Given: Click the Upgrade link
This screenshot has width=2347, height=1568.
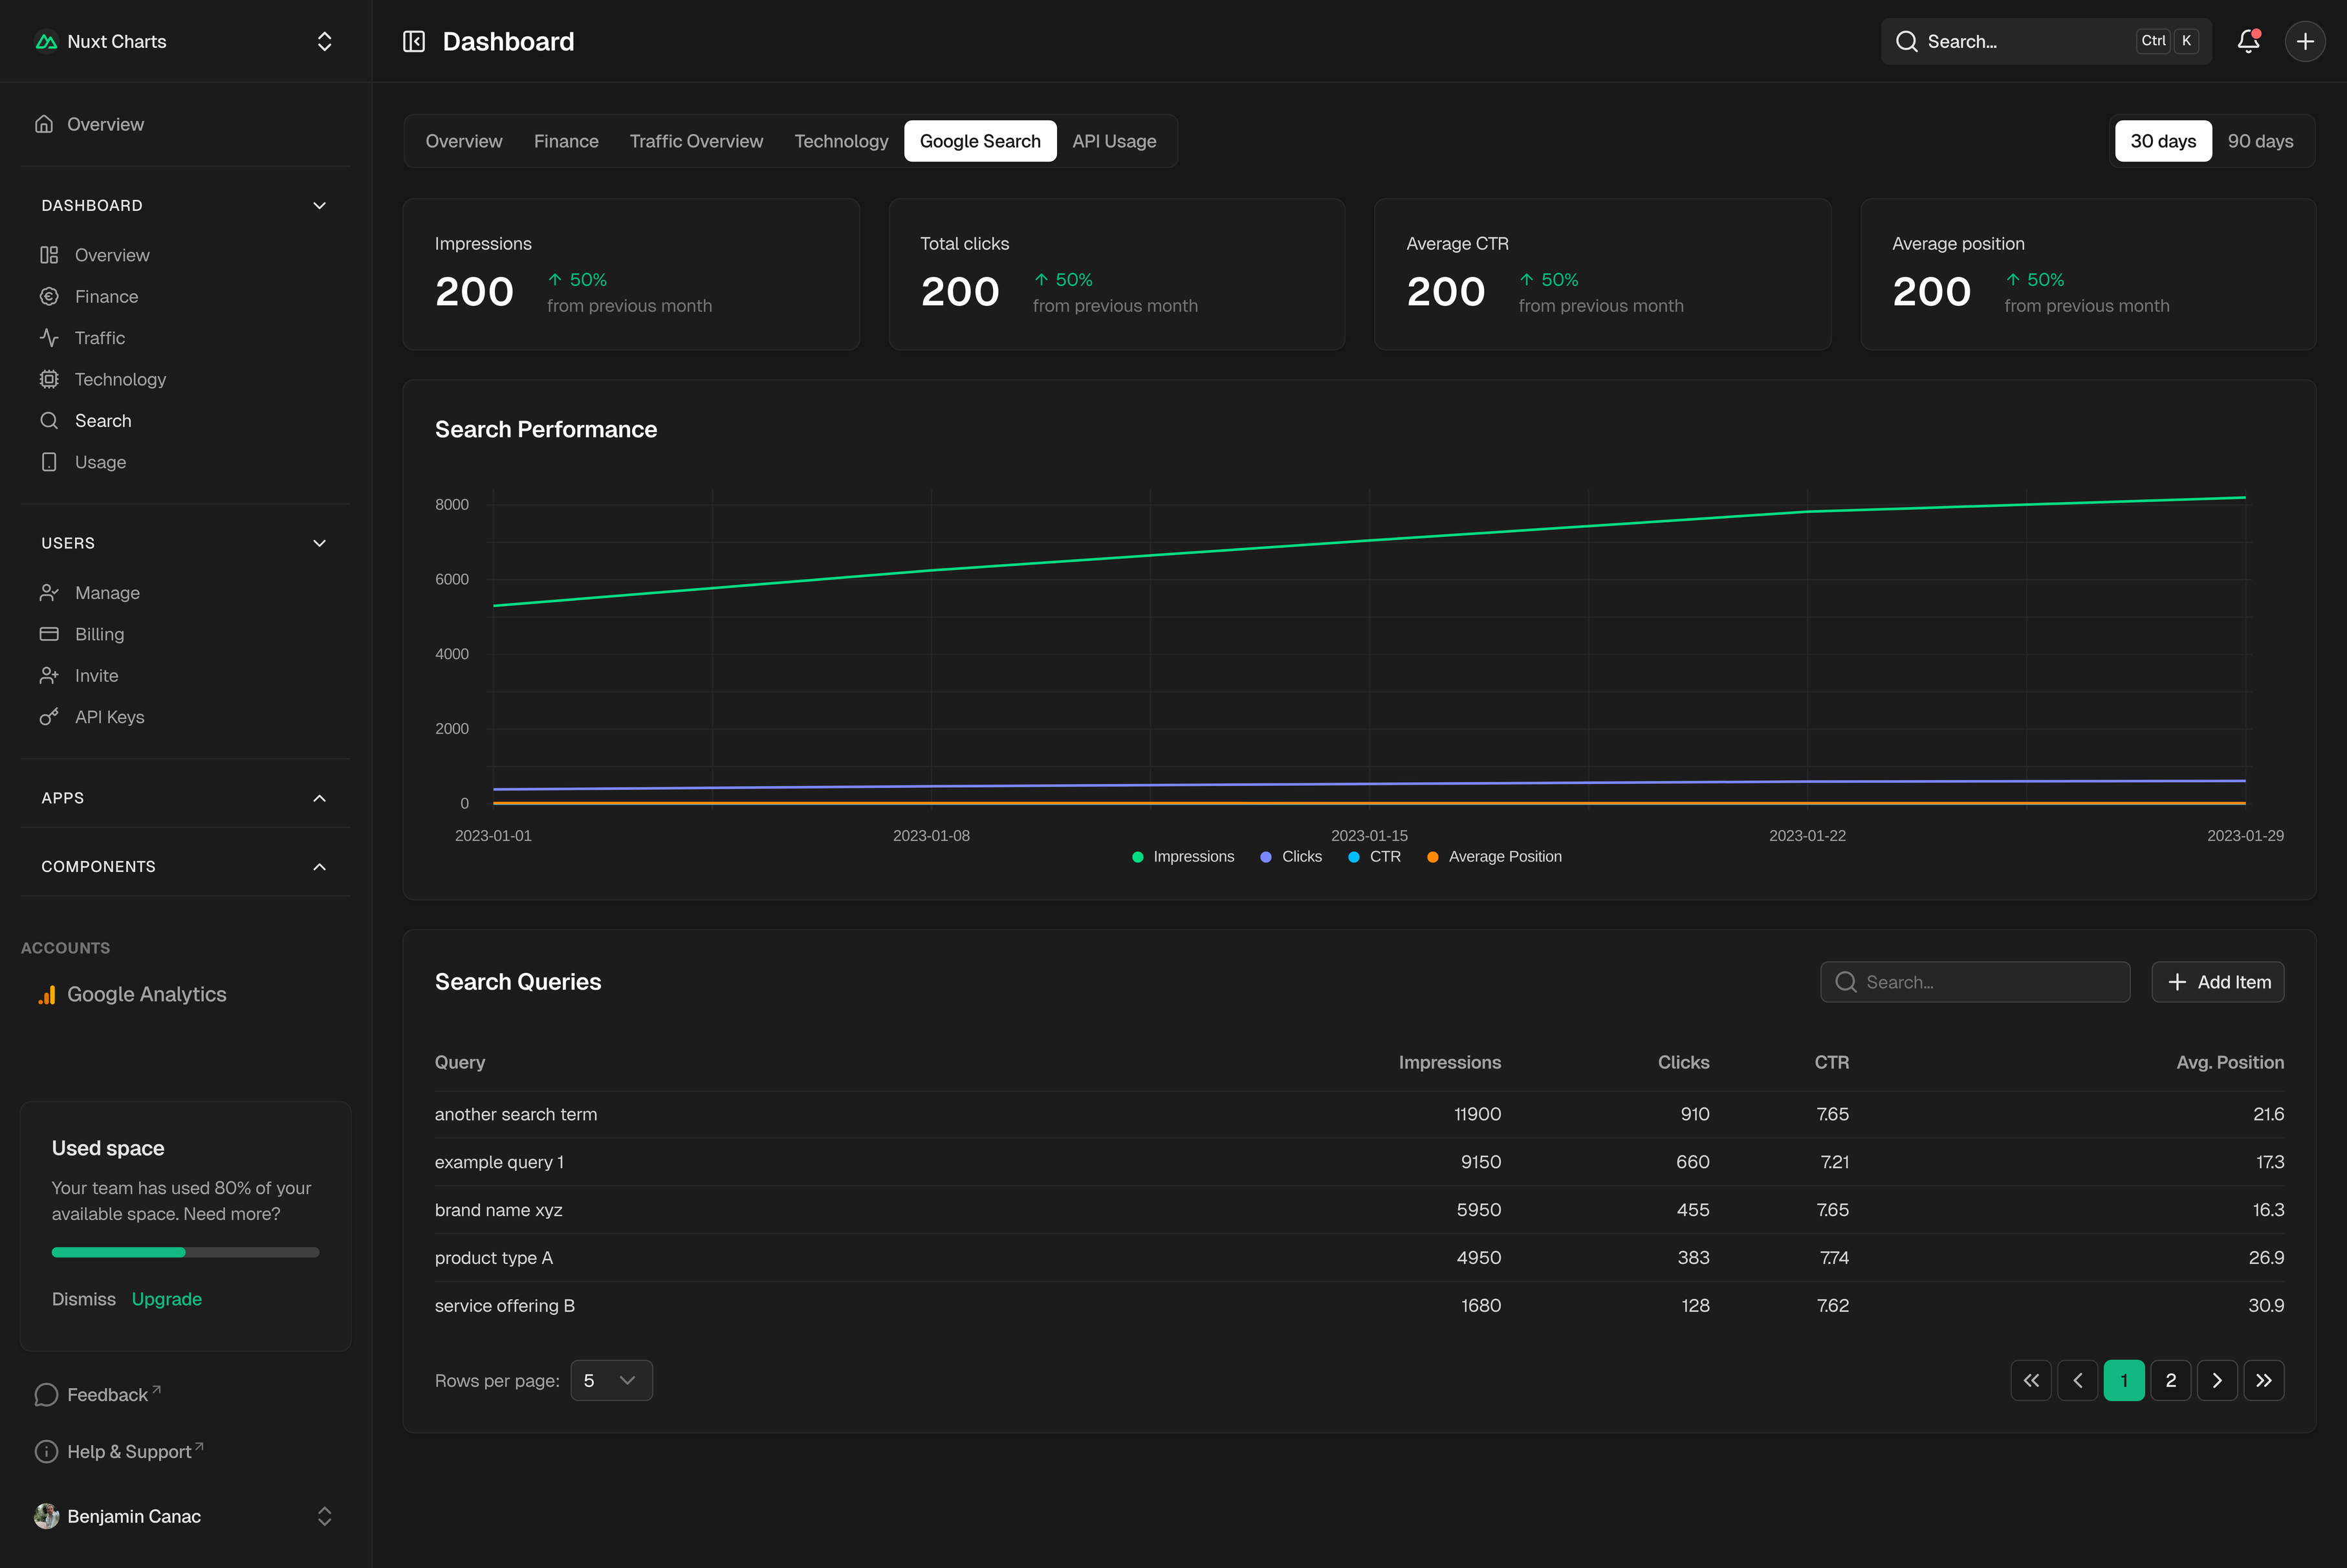Looking at the screenshot, I should point(166,1299).
